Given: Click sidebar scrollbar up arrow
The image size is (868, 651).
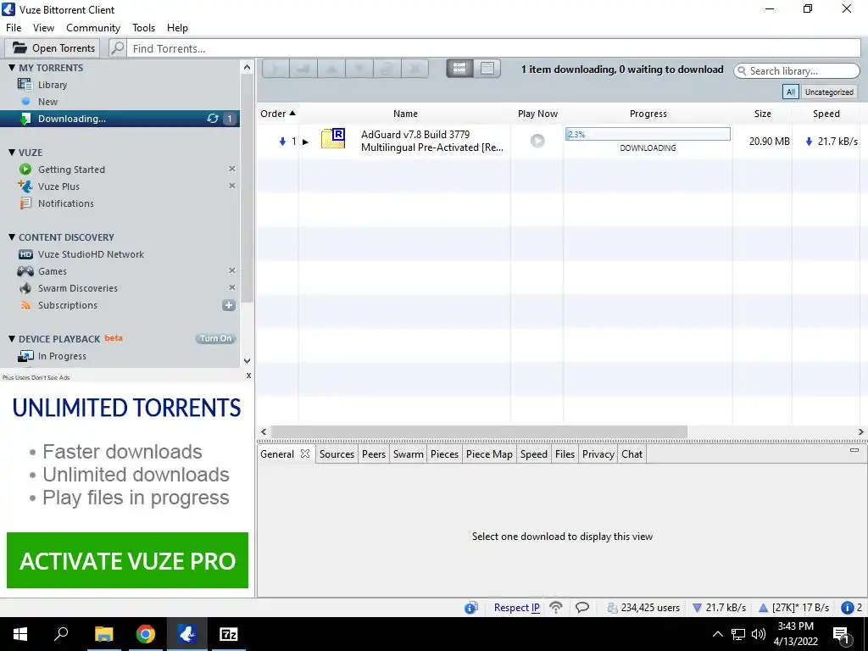Looking at the screenshot, I should [x=247, y=68].
